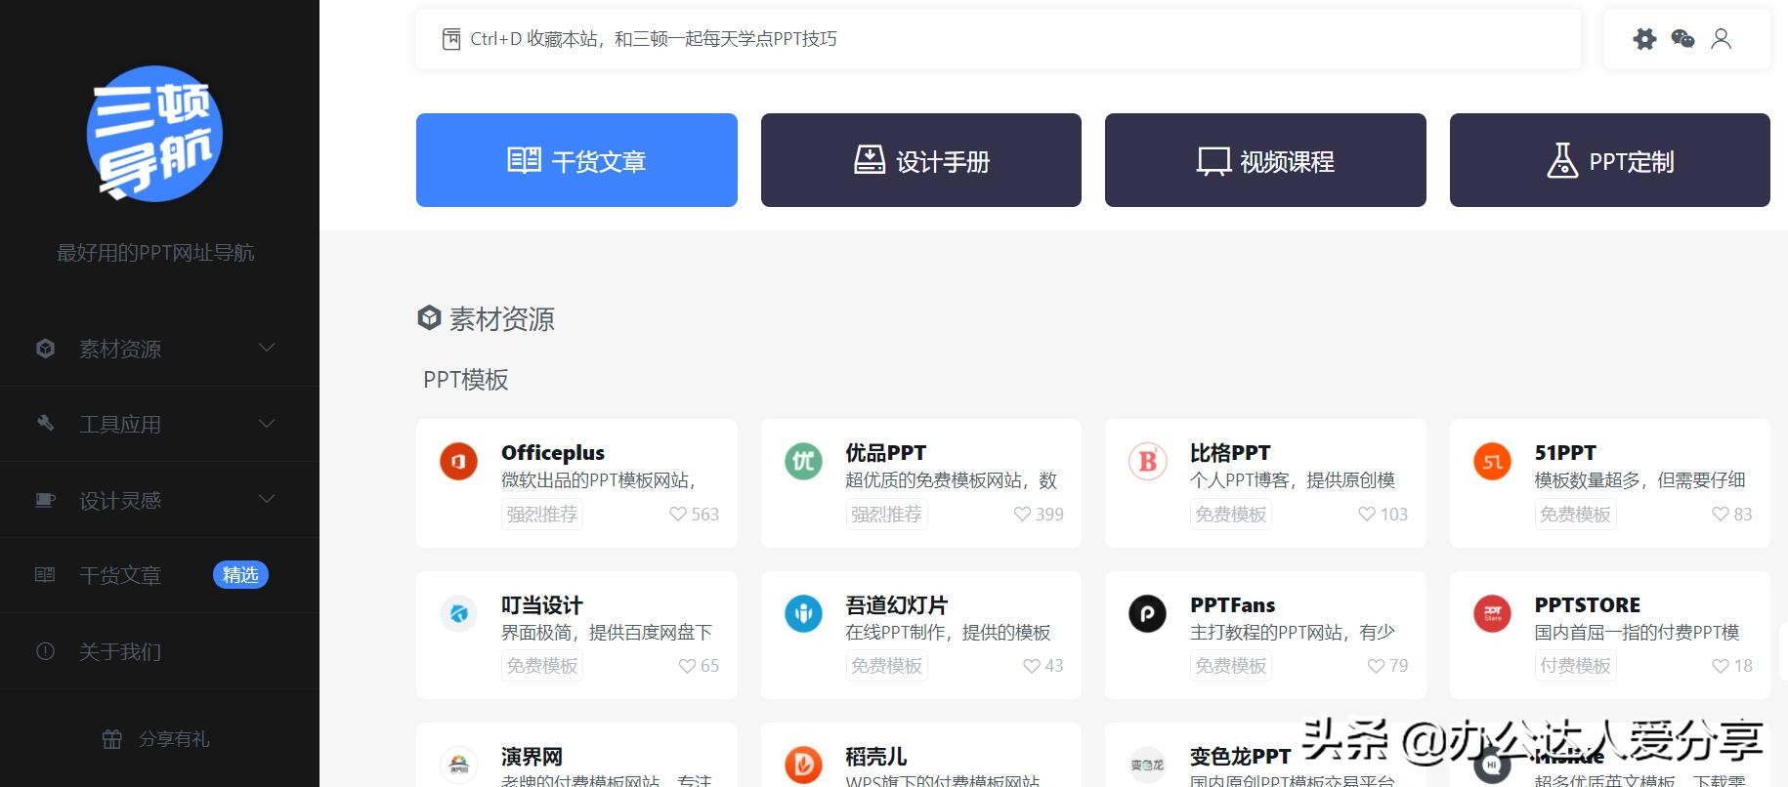The image size is (1788, 787).
Task: Click the PPTSTORE red logo
Action: [x=1492, y=613]
